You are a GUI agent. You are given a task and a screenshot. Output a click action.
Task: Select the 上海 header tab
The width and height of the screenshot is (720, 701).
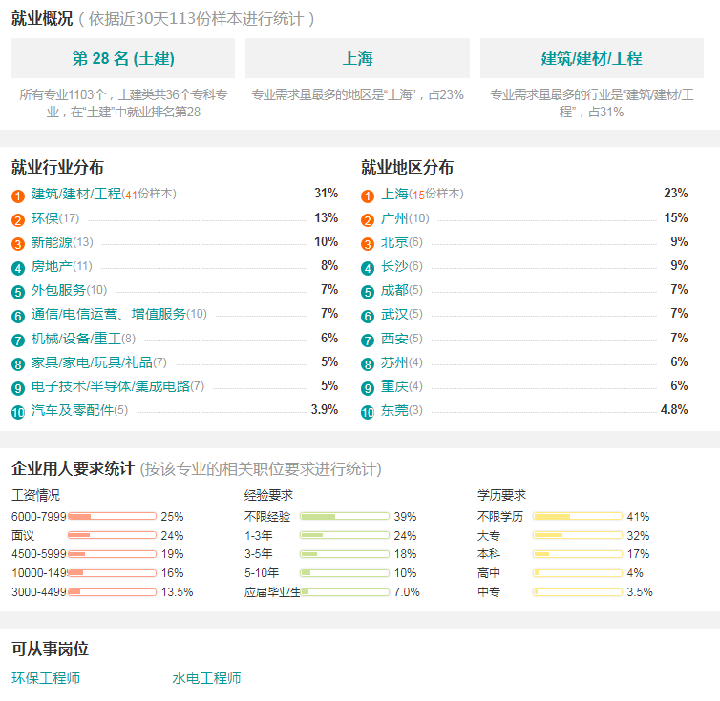pos(357,58)
